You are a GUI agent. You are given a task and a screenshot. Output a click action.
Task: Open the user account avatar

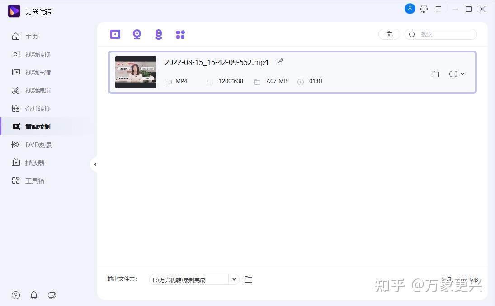coord(410,9)
